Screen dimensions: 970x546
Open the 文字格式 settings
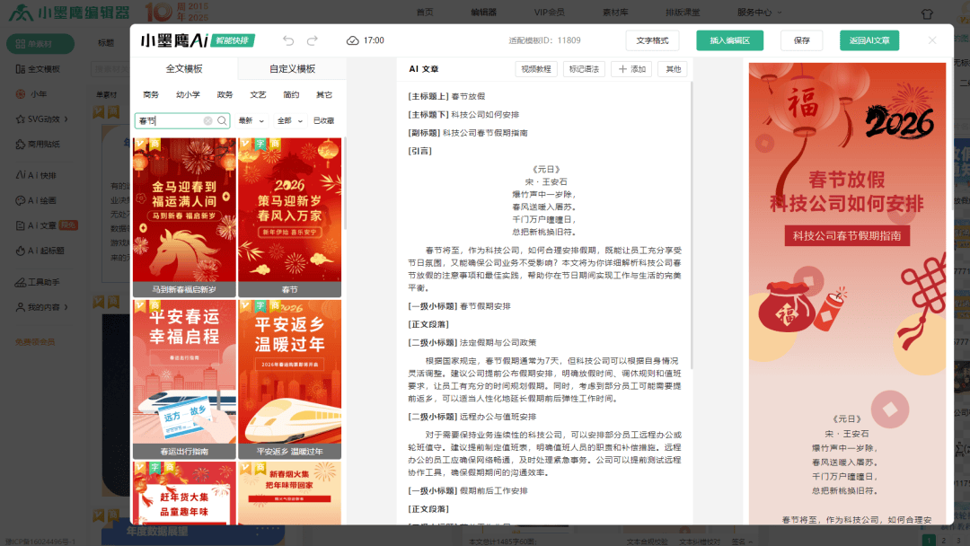(652, 40)
